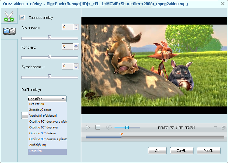Image resolution: width=228 pixels, height=163 pixels.
Task: Mute the audio with speaker icon
Action: [x=109, y=127]
